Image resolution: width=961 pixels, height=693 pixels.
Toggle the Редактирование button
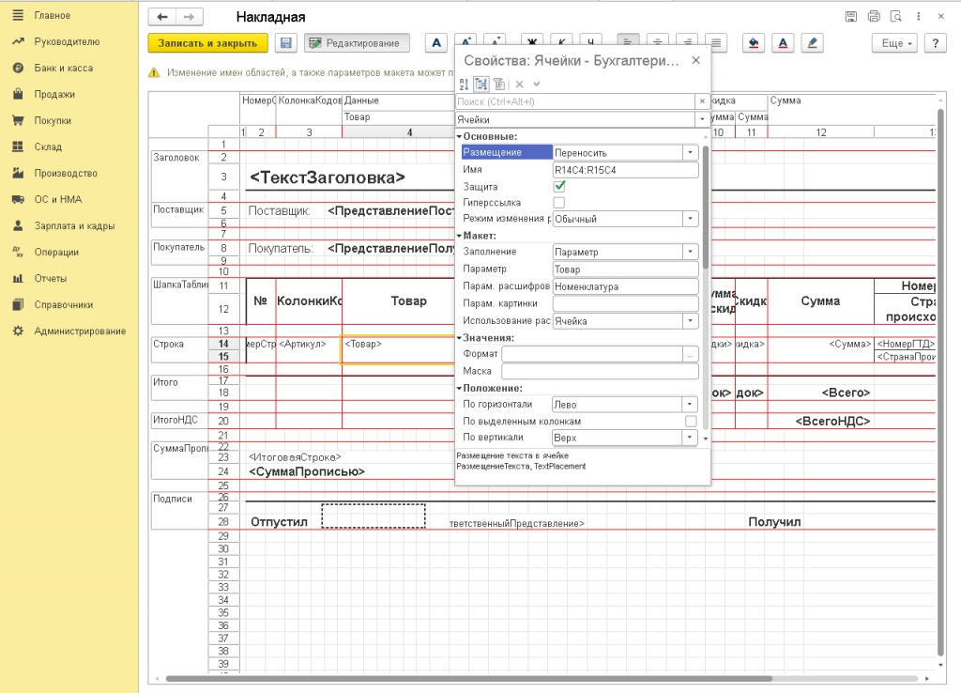click(x=358, y=43)
